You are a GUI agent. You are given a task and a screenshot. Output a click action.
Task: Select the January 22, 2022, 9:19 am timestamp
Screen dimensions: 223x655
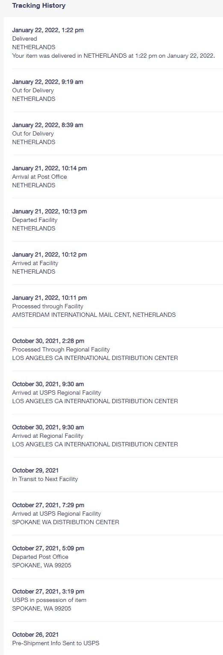pos(47,82)
